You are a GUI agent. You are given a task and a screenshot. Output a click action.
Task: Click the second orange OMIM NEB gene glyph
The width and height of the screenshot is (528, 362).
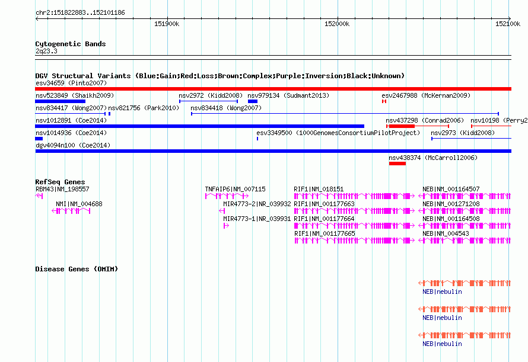[465, 309]
